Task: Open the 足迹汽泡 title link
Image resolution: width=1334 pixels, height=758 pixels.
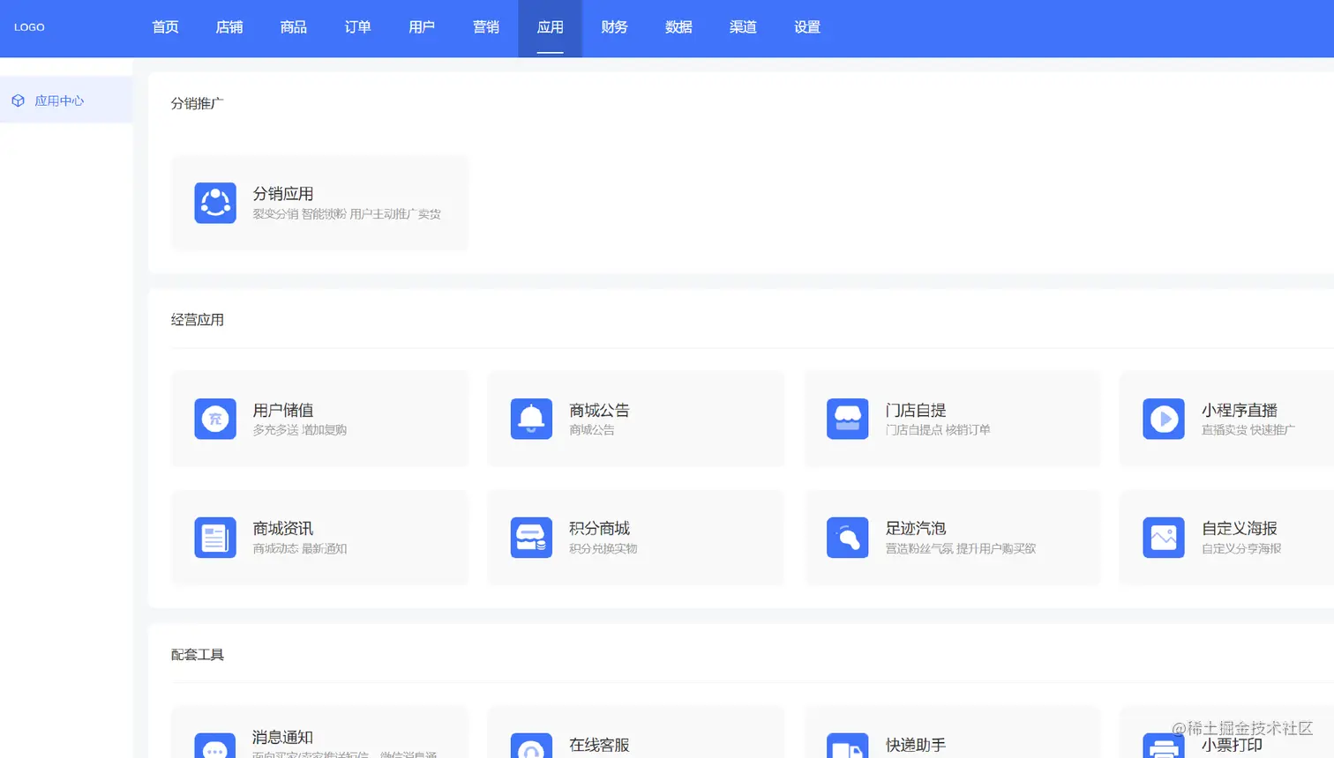Action: [916, 529]
